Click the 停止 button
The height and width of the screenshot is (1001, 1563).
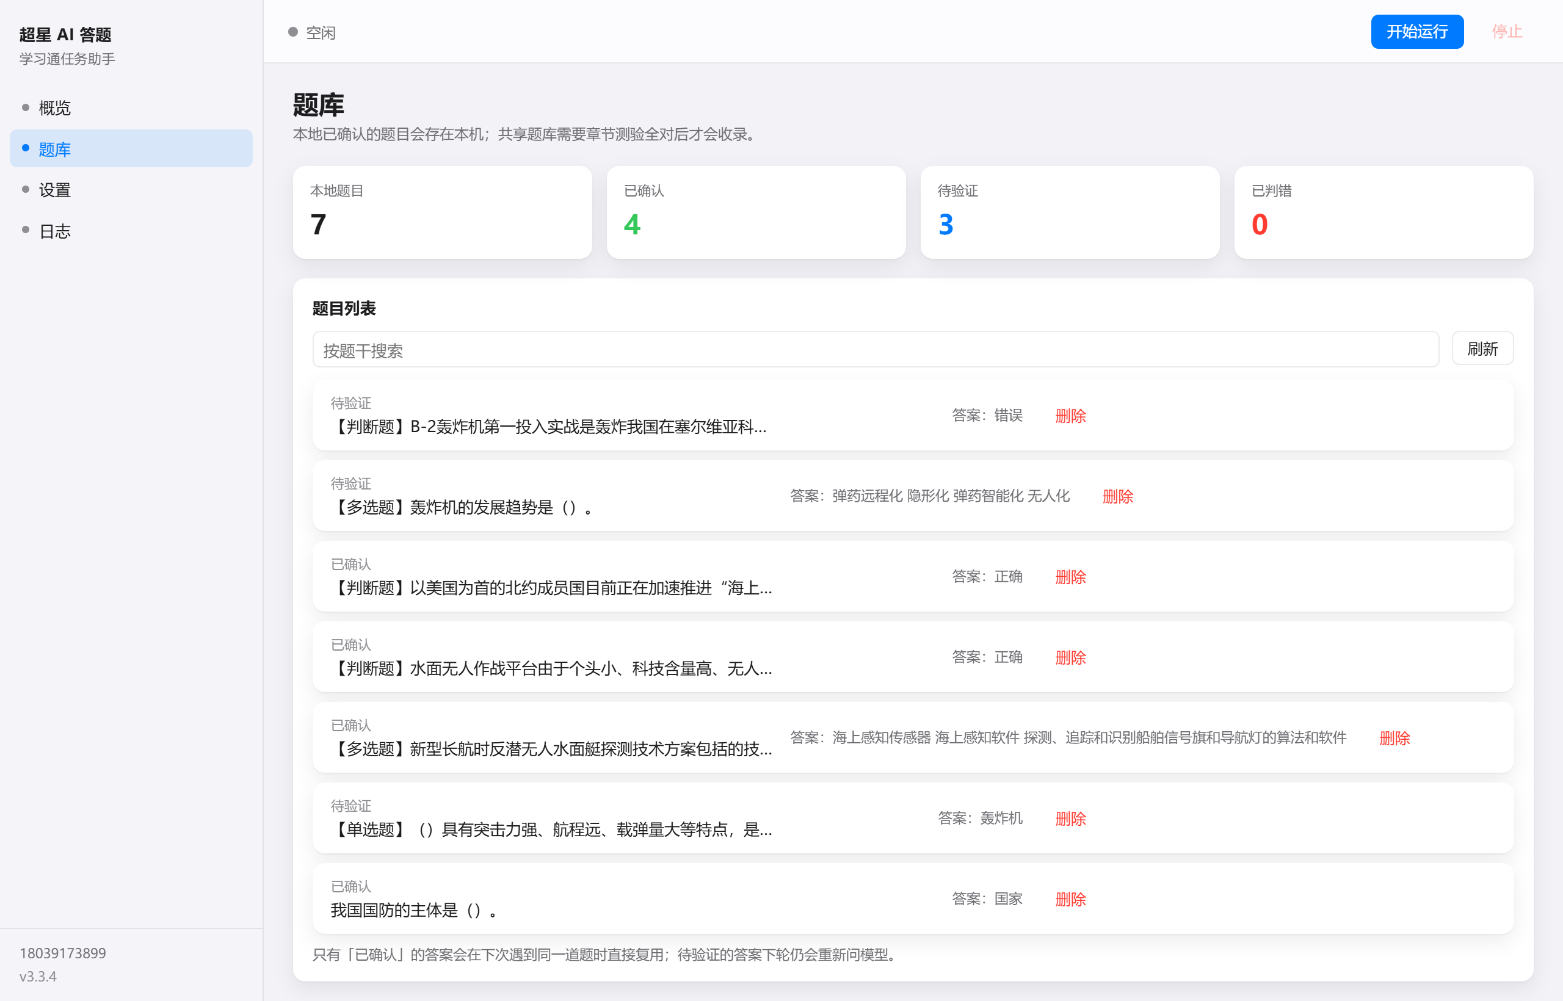(1506, 32)
